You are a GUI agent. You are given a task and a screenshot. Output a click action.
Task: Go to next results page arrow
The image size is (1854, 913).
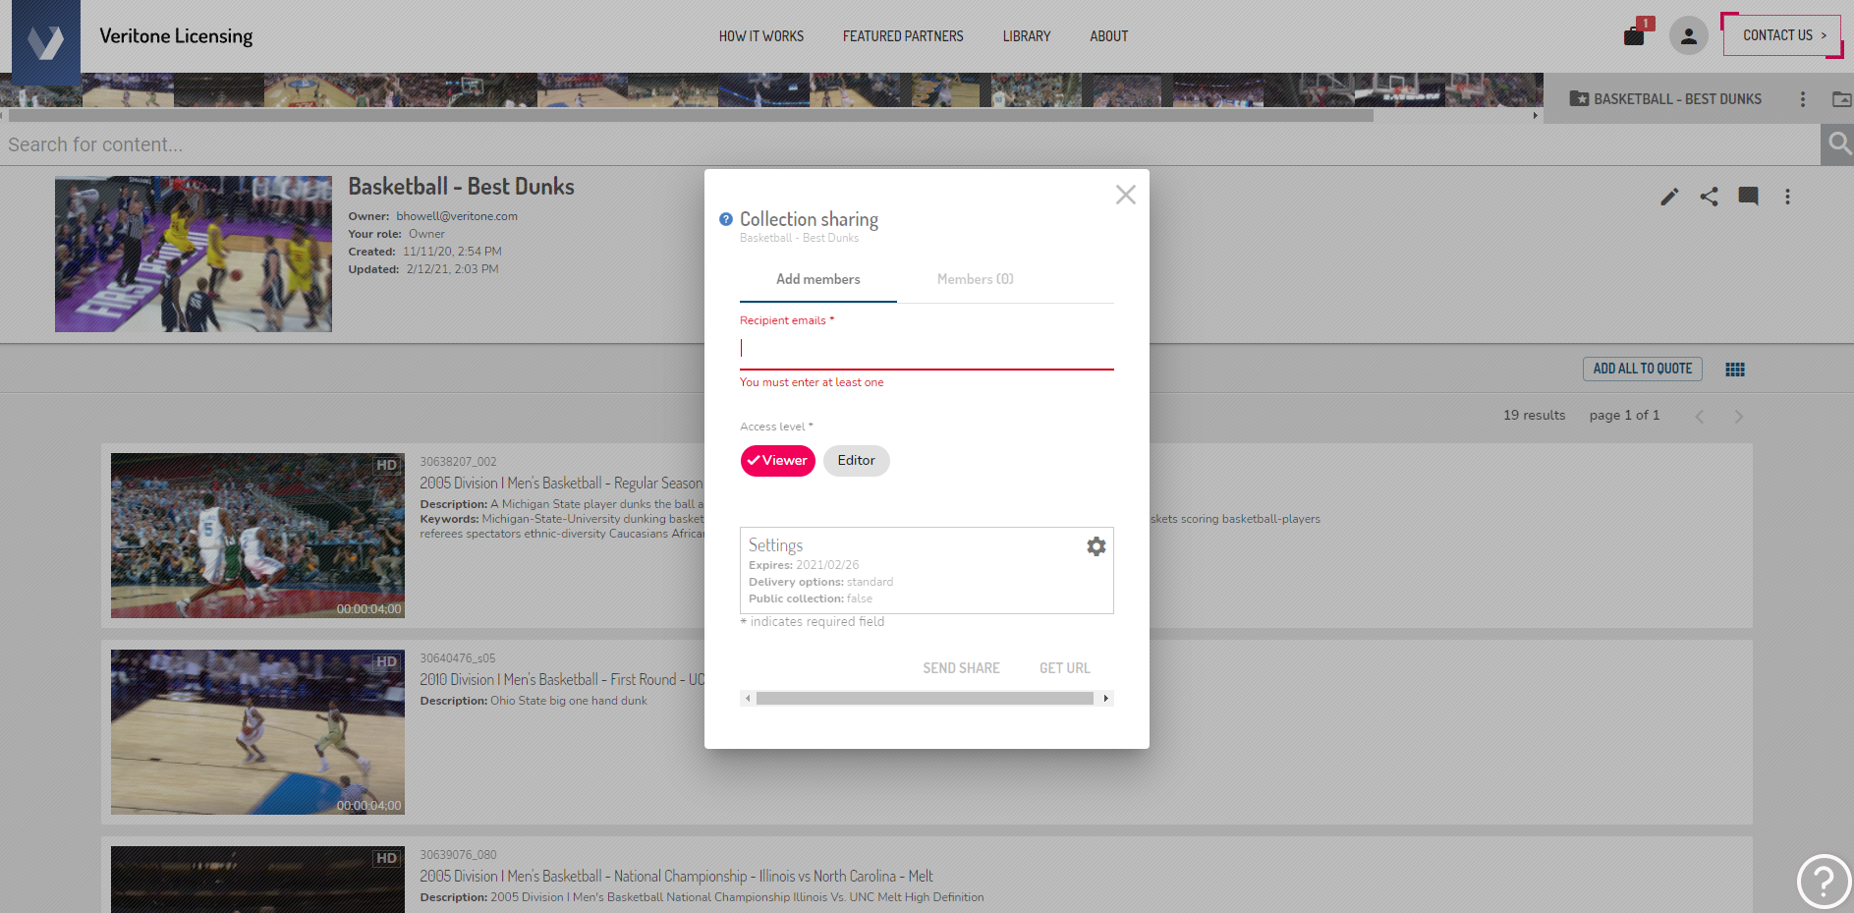1738,417
